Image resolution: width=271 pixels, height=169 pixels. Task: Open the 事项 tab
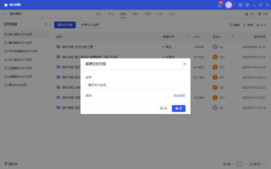pos(135,14)
